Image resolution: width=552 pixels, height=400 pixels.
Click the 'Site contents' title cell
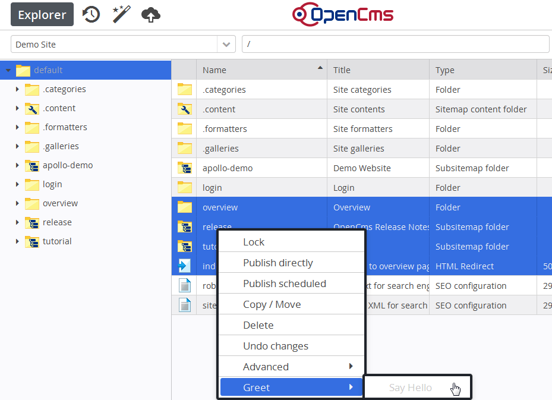pos(378,109)
